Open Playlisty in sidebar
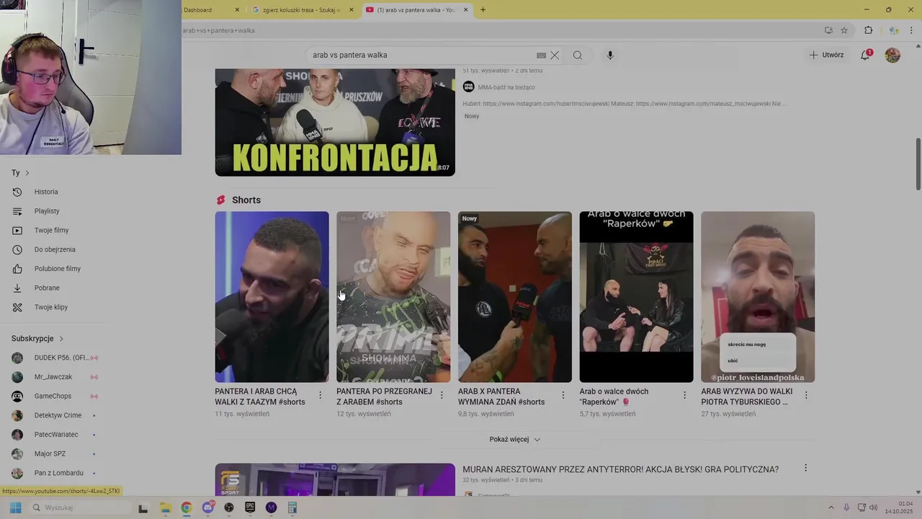The width and height of the screenshot is (922, 519). pos(46,211)
